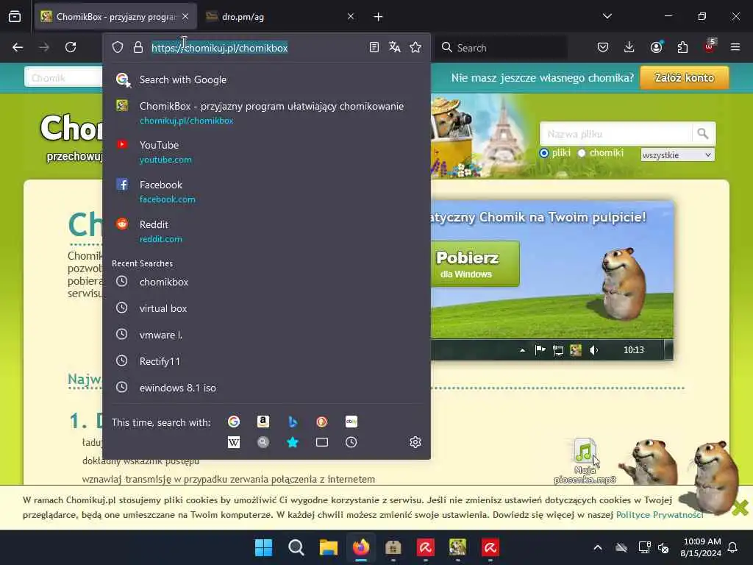The image size is (753, 565).
Task: Click the file search magnifier button
Action: 703,134
